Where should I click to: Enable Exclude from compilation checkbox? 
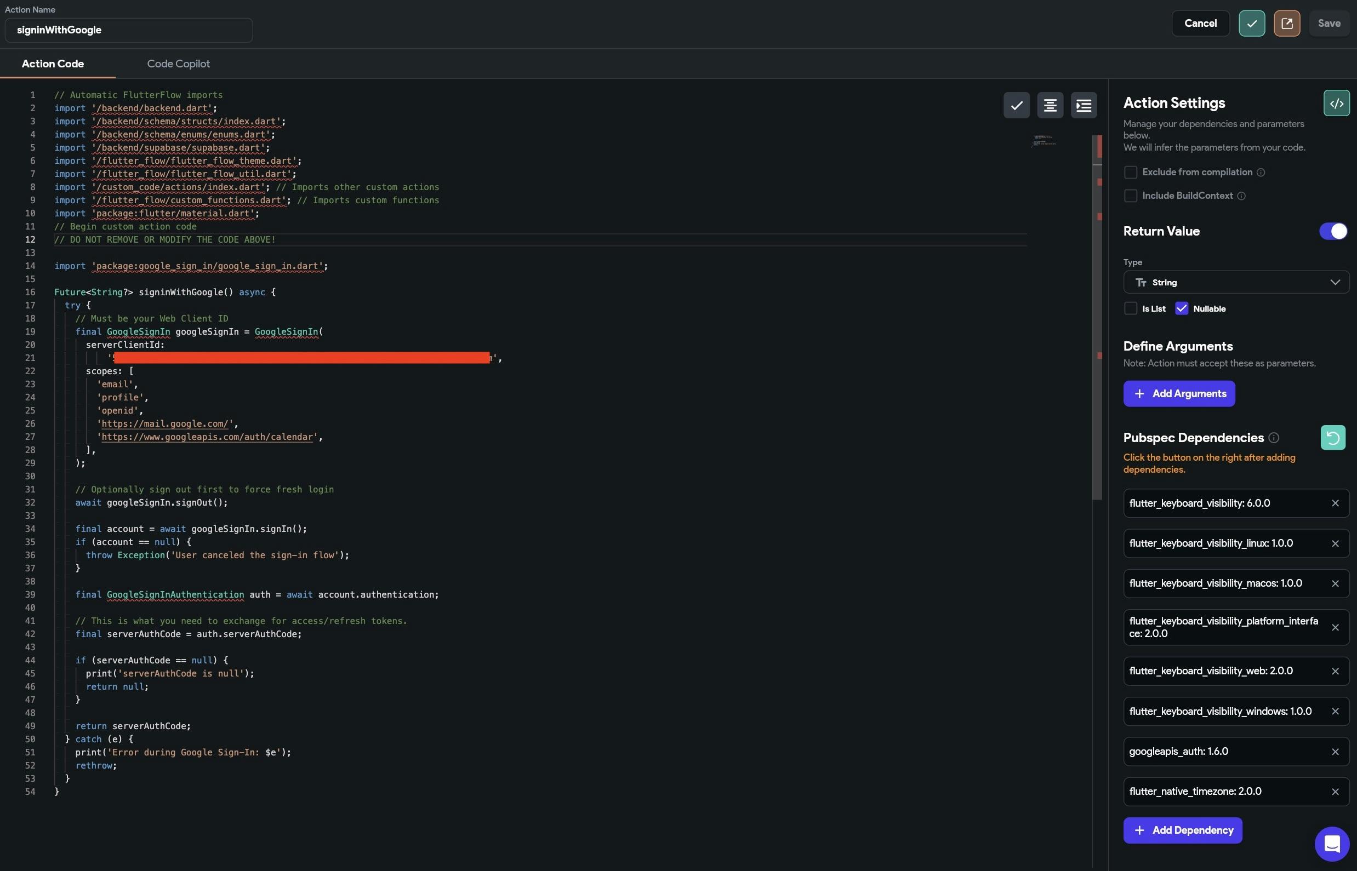1130,172
